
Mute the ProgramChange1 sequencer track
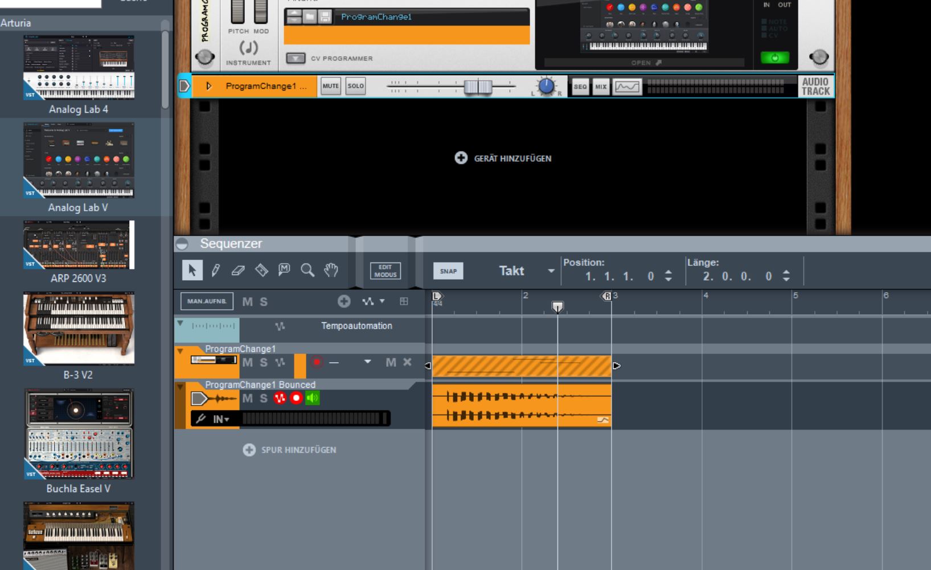point(247,362)
